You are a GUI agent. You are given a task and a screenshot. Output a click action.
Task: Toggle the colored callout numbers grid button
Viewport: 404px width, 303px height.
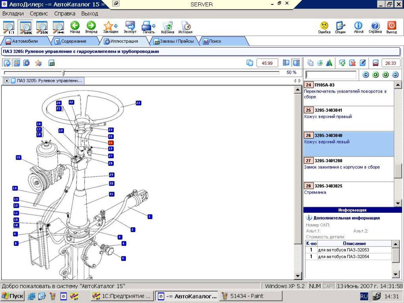pos(16,63)
